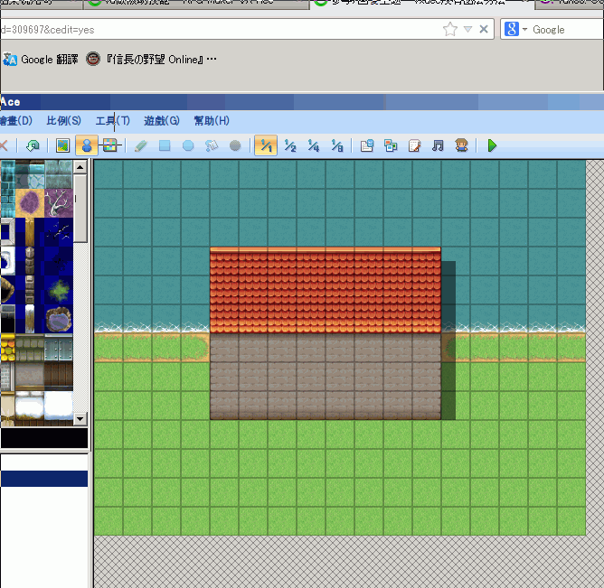Click the tile palette scrollbar thumb
The image size is (604, 588).
click(80, 209)
